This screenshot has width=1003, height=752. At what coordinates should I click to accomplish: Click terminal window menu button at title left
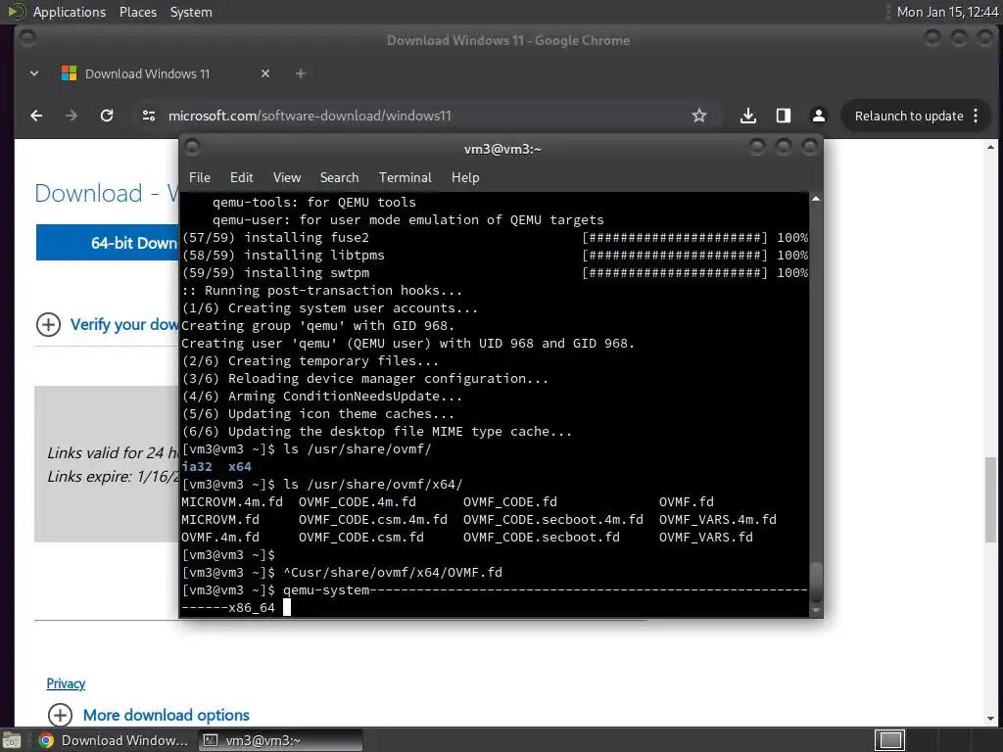click(192, 148)
